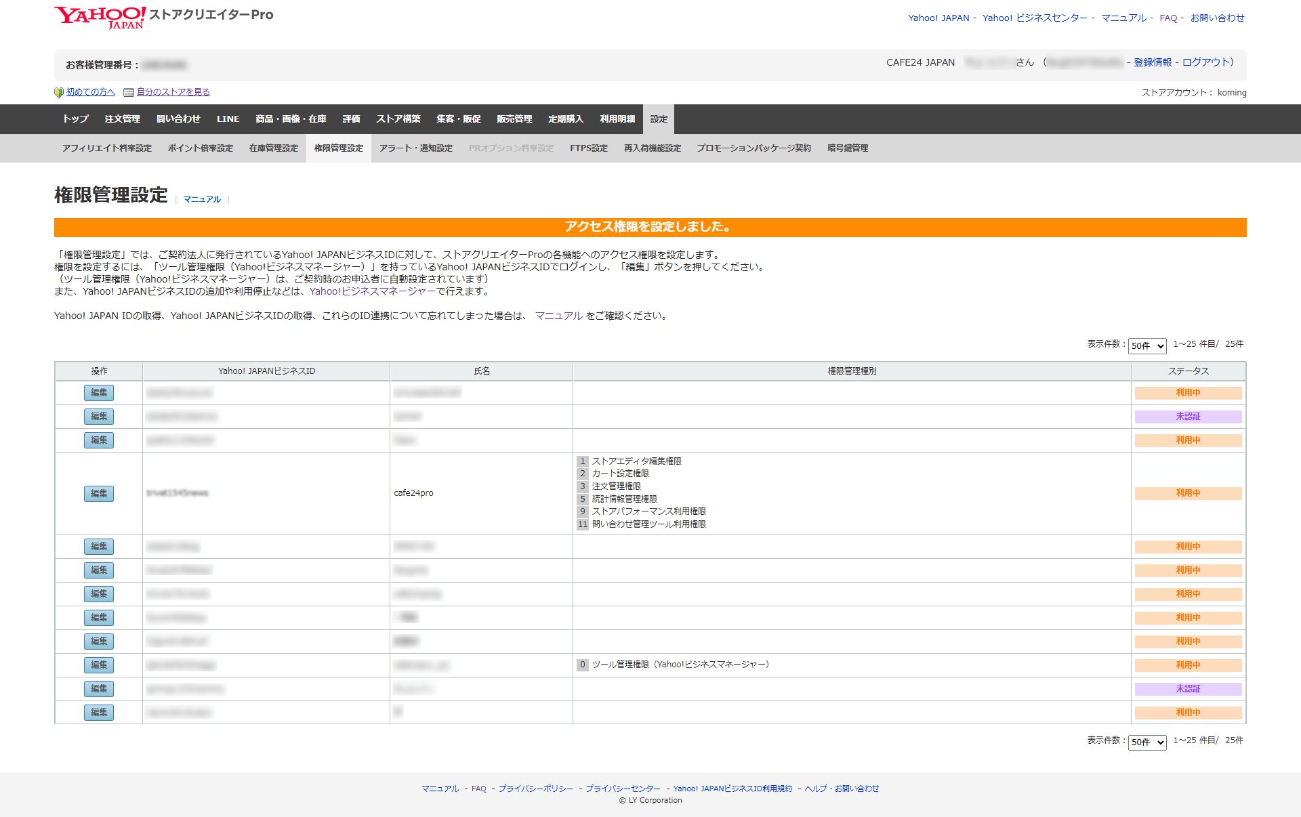Click 初めての方へ link
The image size is (1301, 817).
pos(90,92)
